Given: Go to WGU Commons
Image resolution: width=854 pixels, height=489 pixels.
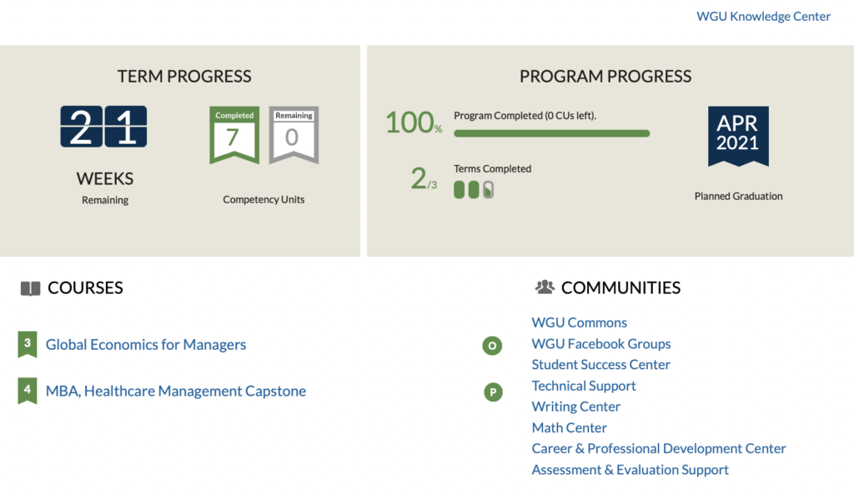Looking at the screenshot, I should (x=580, y=322).
